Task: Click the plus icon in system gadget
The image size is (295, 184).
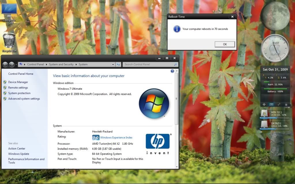Action: pos(264,104)
